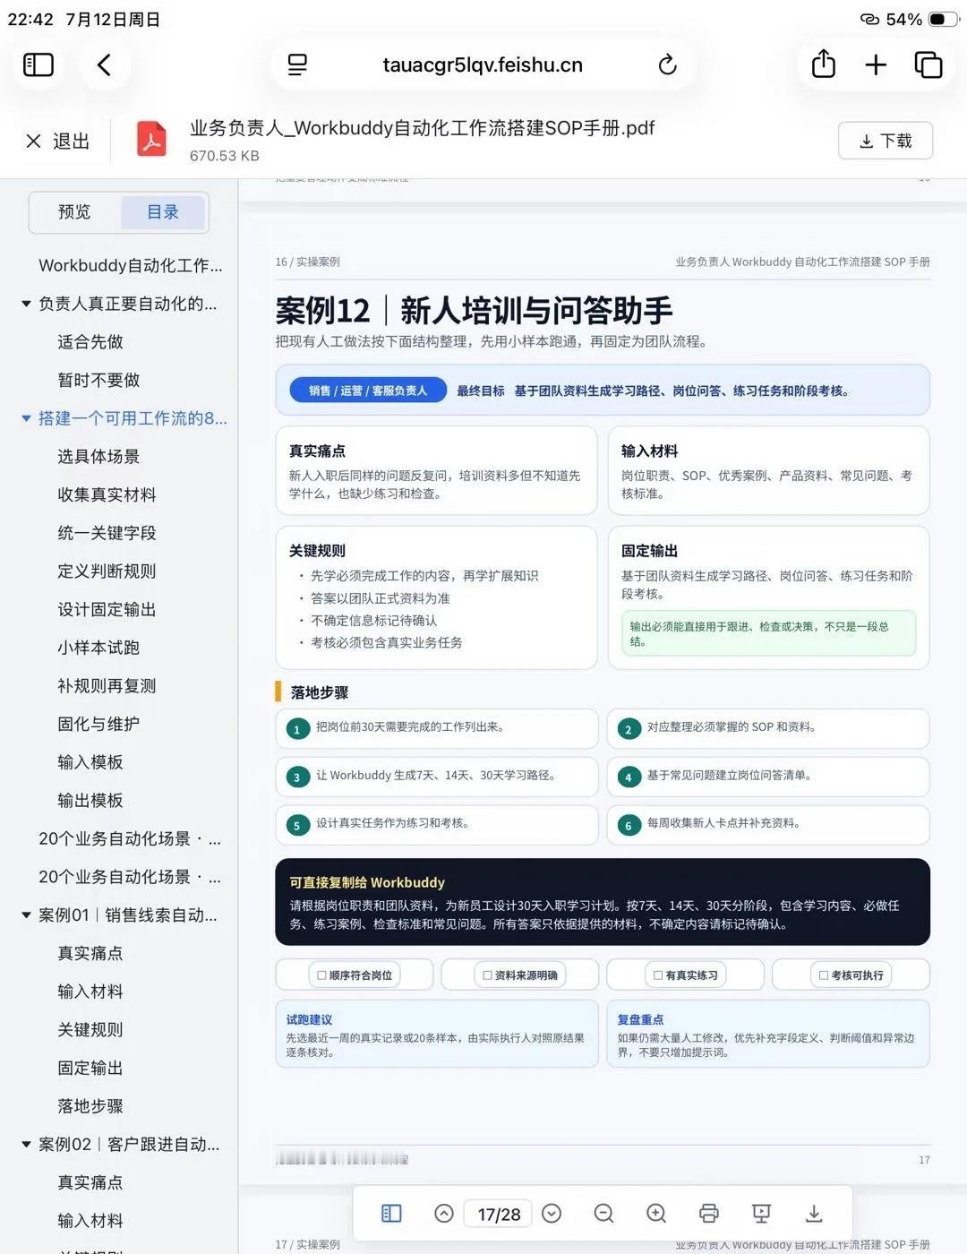Image resolution: width=967 pixels, height=1254 pixels.
Task: Click the file size 670.53 KB
Action: click(x=225, y=156)
